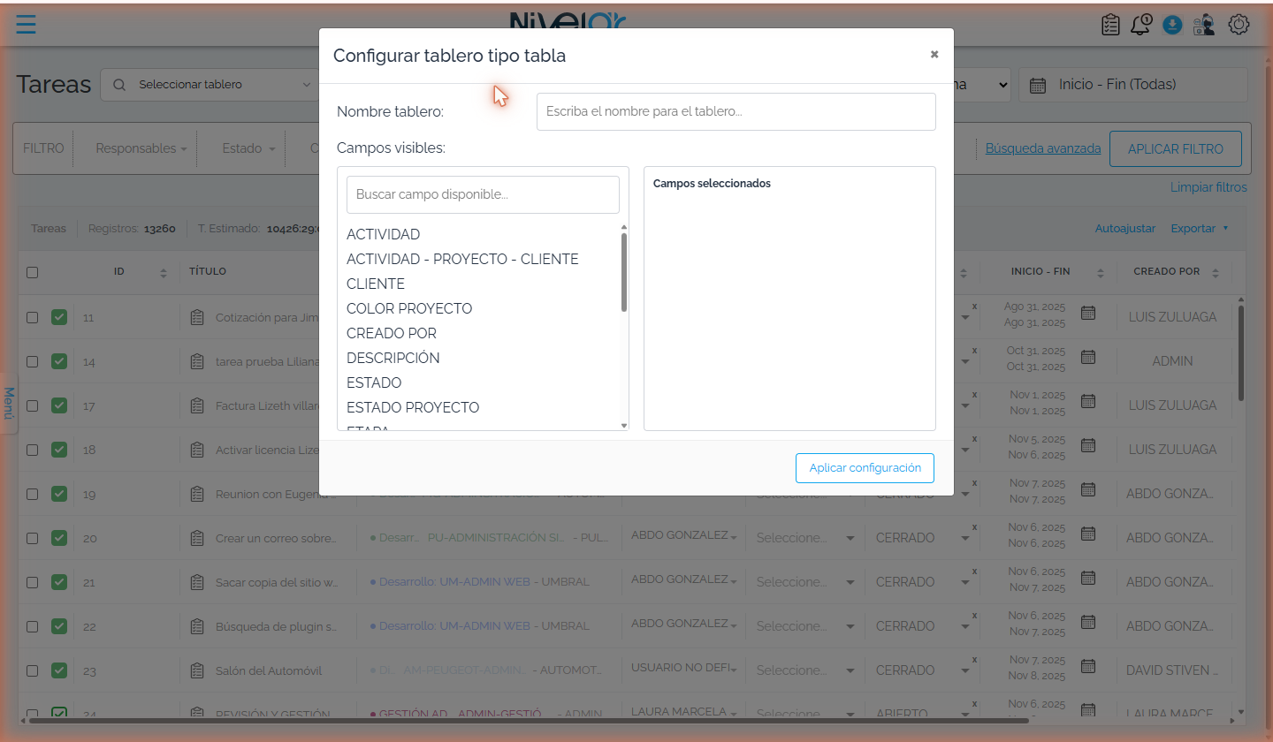Open the Estado filter dropdown
Image resolution: width=1273 pixels, height=742 pixels.
(x=249, y=148)
